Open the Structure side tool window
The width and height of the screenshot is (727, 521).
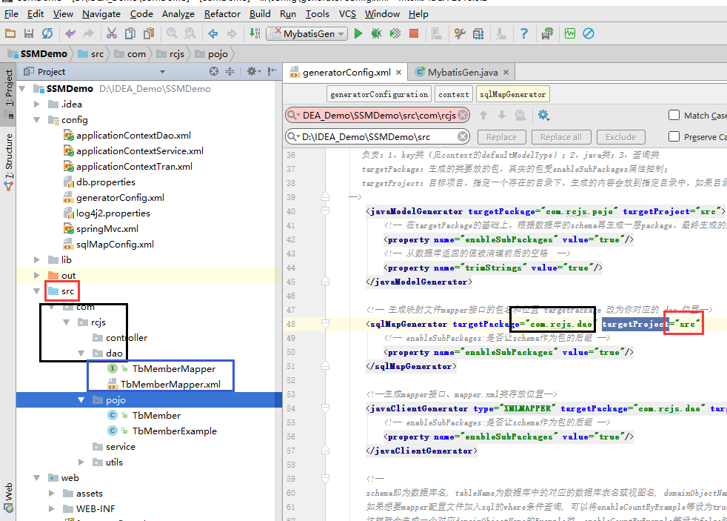coord(8,162)
